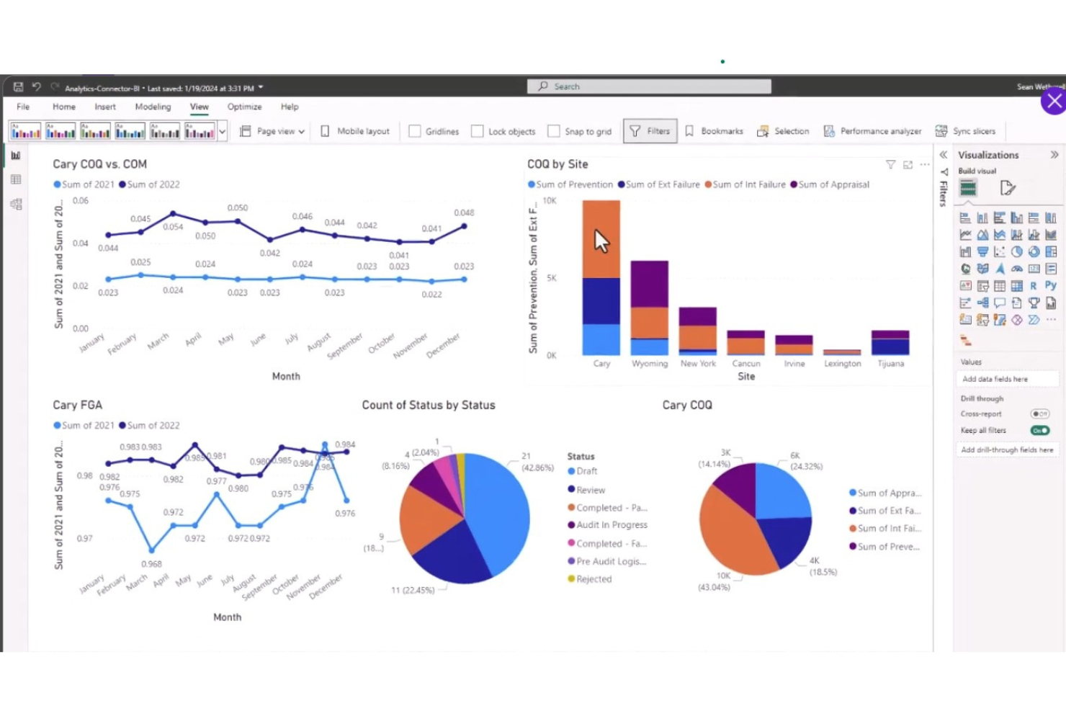Image resolution: width=1066 pixels, height=711 pixels.
Task: Select the Azure map visual
Action: tap(1000, 269)
